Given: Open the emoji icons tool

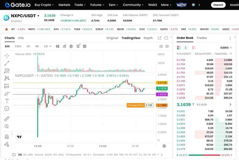Looking at the screenshot, I should click(x=7, y=109).
